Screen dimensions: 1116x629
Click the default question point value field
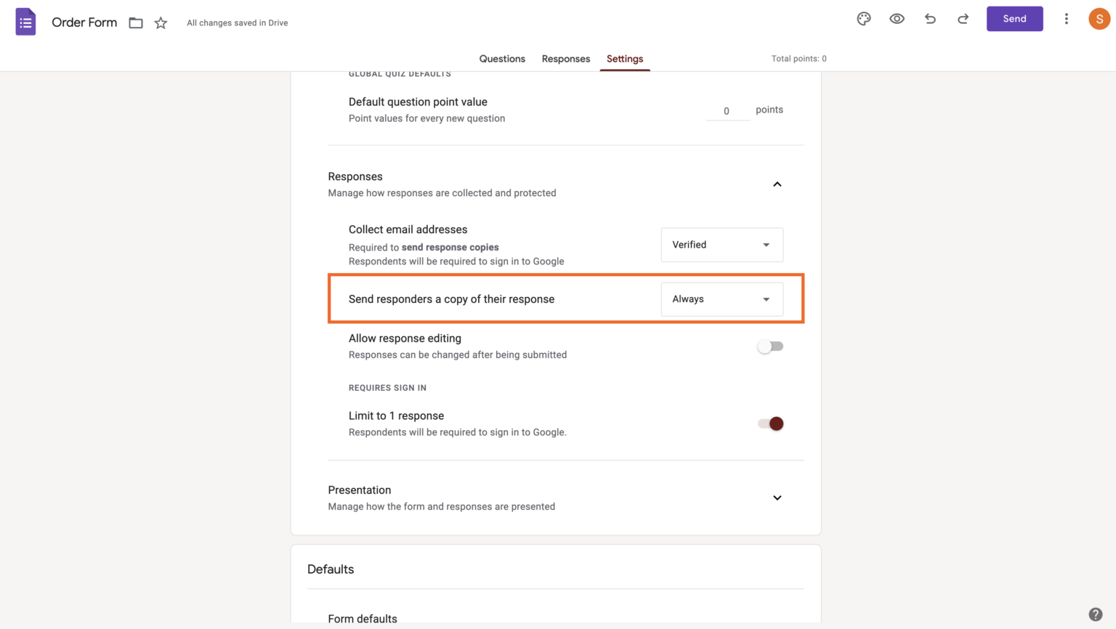(x=726, y=110)
